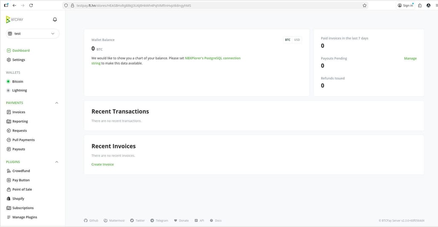Collapse the PAYMENTS section chevron
This screenshot has width=438, height=227.
tap(57, 103)
